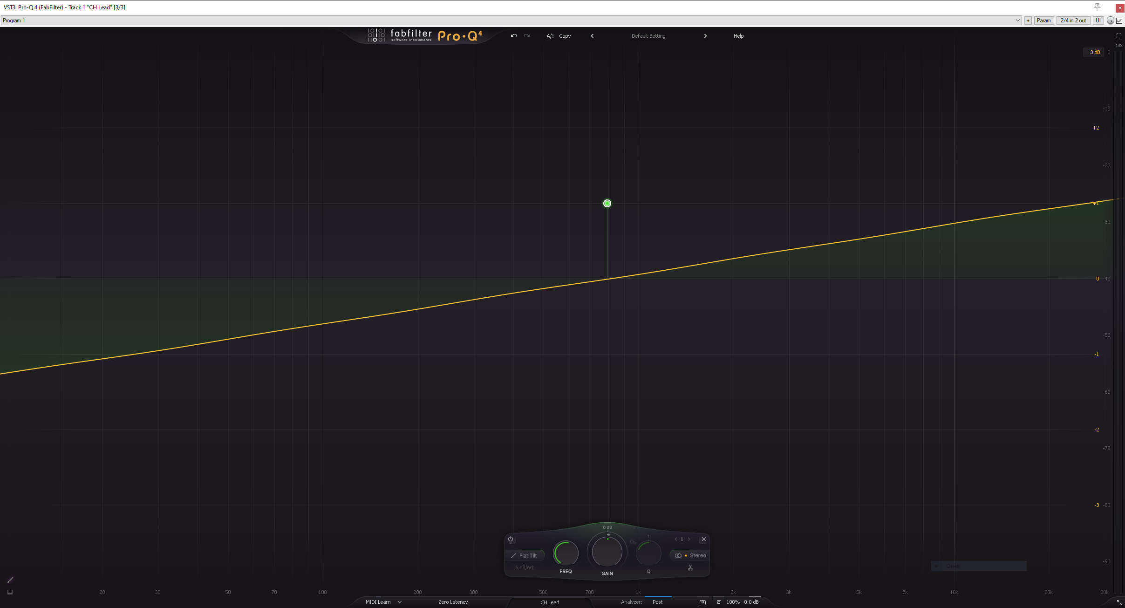Expand the MIDI Learn dropdown arrow
The width and height of the screenshot is (1125, 608).
coord(399,602)
